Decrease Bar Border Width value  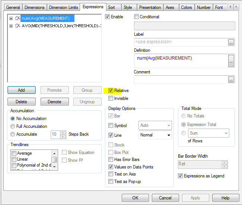[x=224, y=166]
